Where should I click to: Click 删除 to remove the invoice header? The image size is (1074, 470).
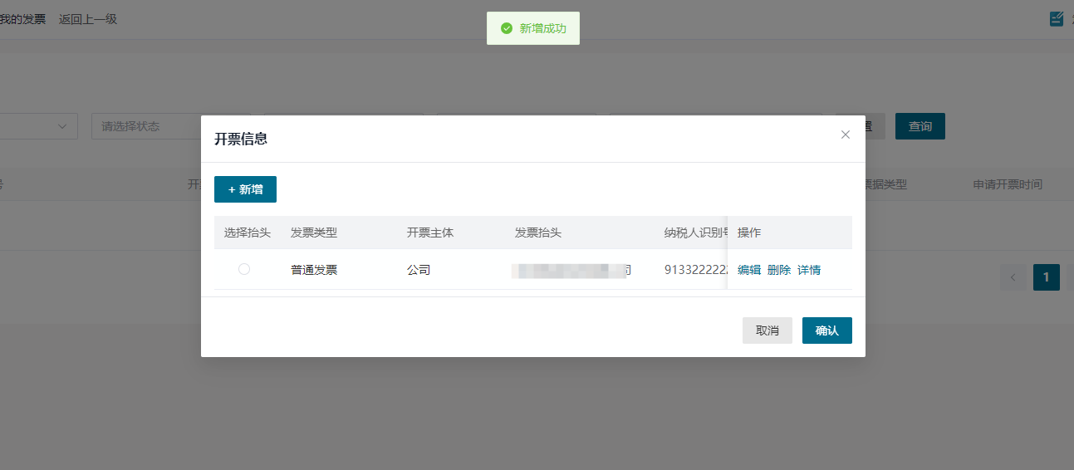click(x=779, y=270)
